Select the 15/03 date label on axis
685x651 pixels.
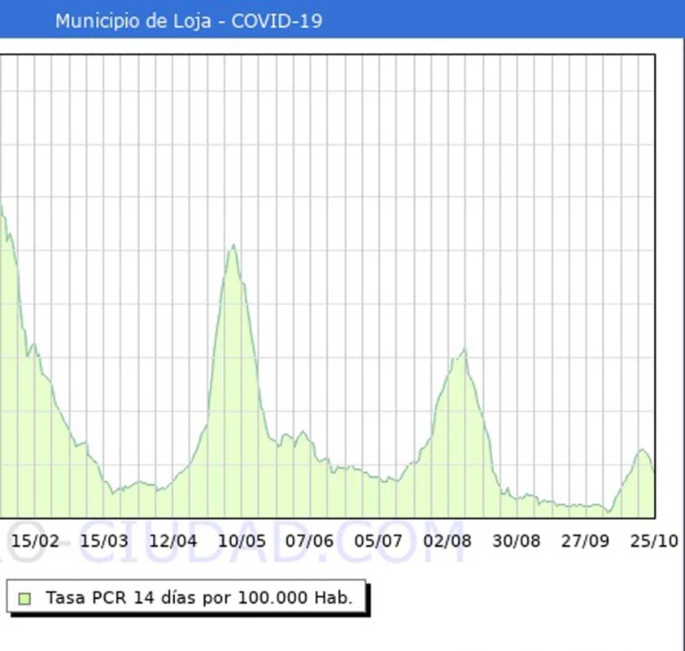(104, 541)
